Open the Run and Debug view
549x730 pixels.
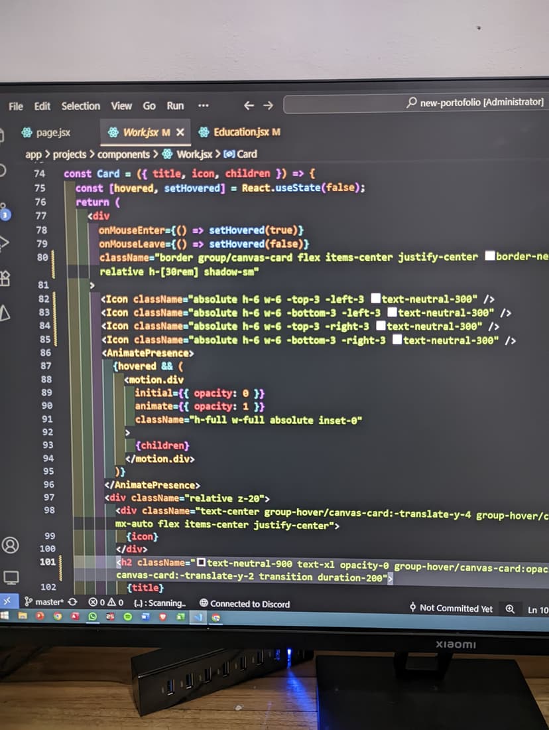click(4, 242)
